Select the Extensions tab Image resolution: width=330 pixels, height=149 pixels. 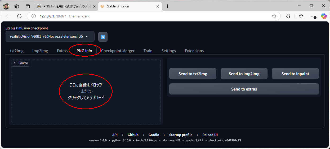(x=194, y=51)
